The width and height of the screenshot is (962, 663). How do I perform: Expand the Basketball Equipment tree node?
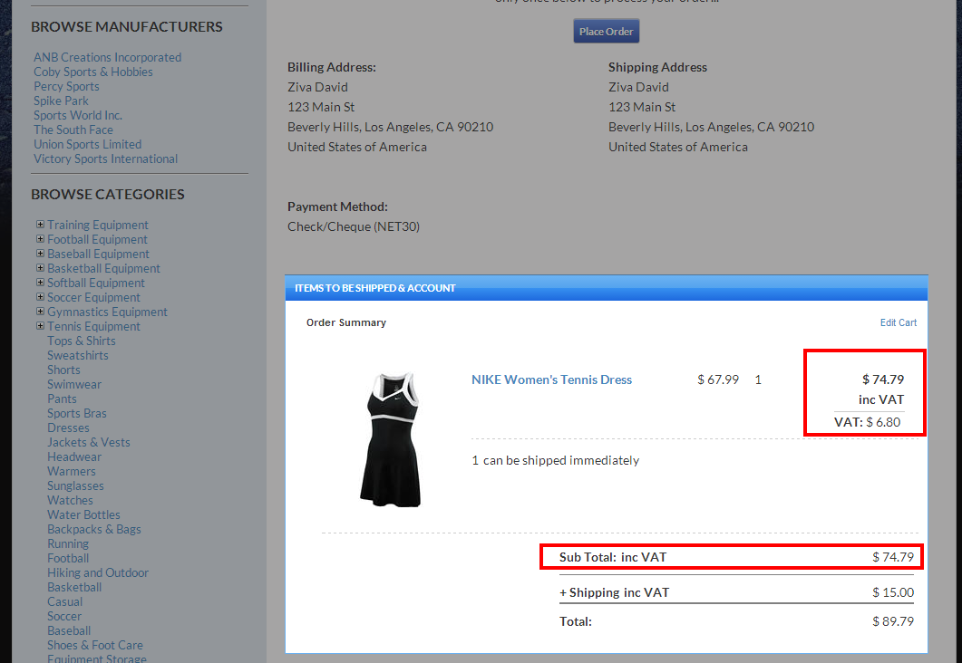pyautogui.click(x=40, y=268)
